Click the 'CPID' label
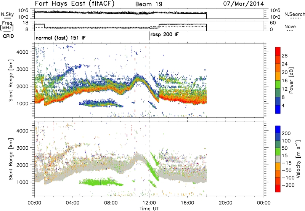The height and width of the screenshot is (211, 305). 8,36
